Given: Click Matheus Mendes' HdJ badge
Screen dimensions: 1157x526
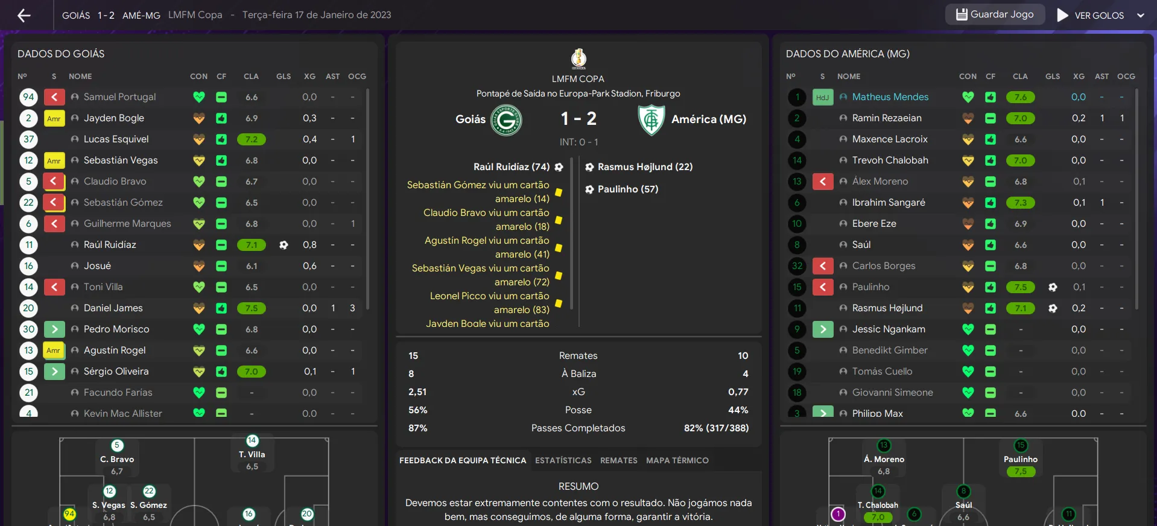Looking at the screenshot, I should pos(822,97).
